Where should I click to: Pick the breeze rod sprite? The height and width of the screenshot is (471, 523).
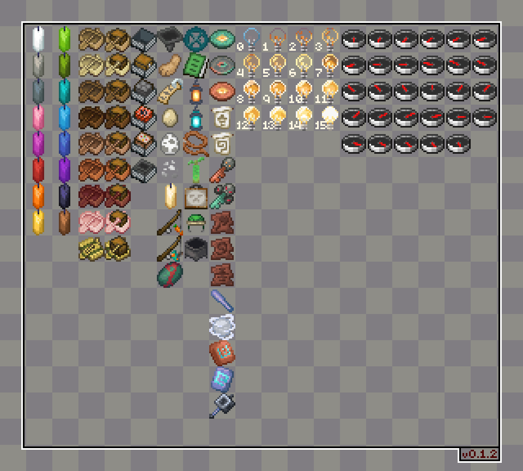coord(222,301)
